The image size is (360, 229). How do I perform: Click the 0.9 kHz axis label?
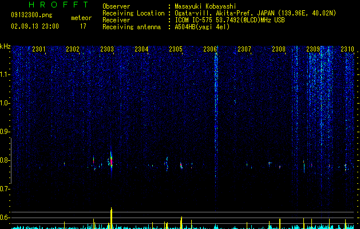coord(5,132)
